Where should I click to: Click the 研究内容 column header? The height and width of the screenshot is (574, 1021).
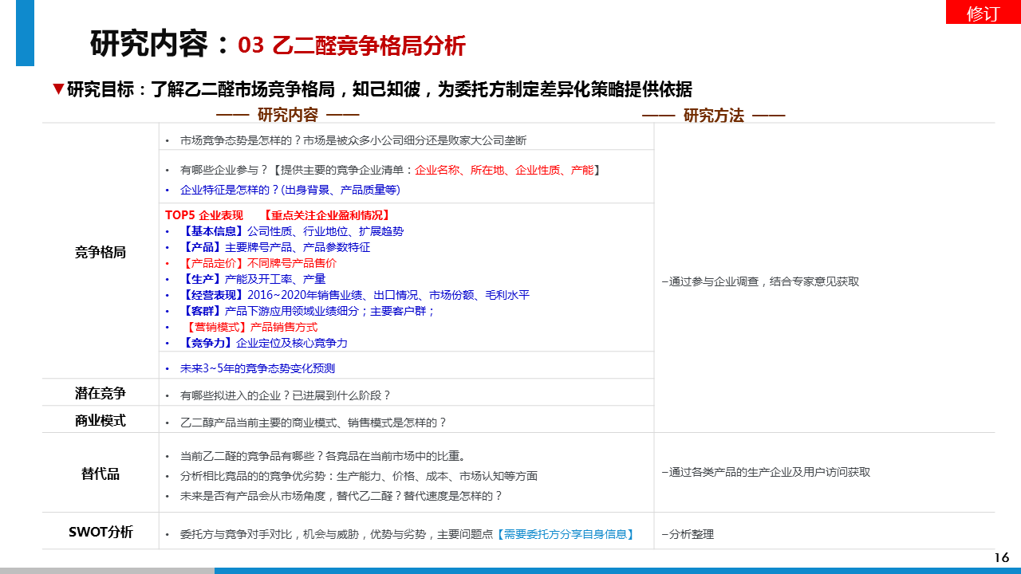[x=287, y=115]
